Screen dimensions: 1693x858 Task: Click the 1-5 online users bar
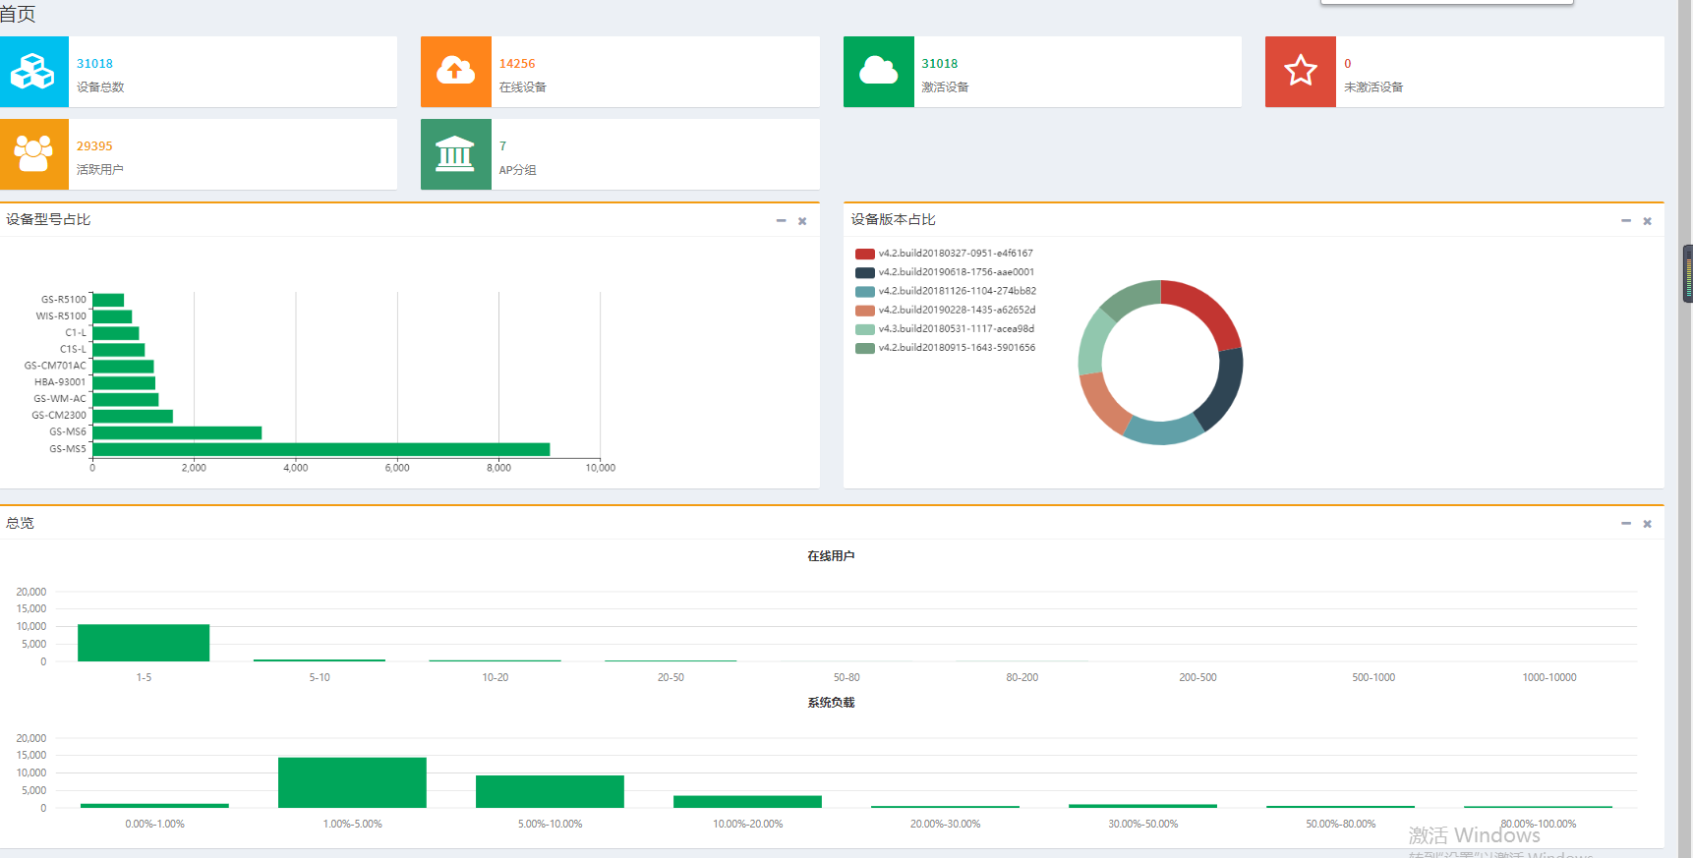[144, 643]
